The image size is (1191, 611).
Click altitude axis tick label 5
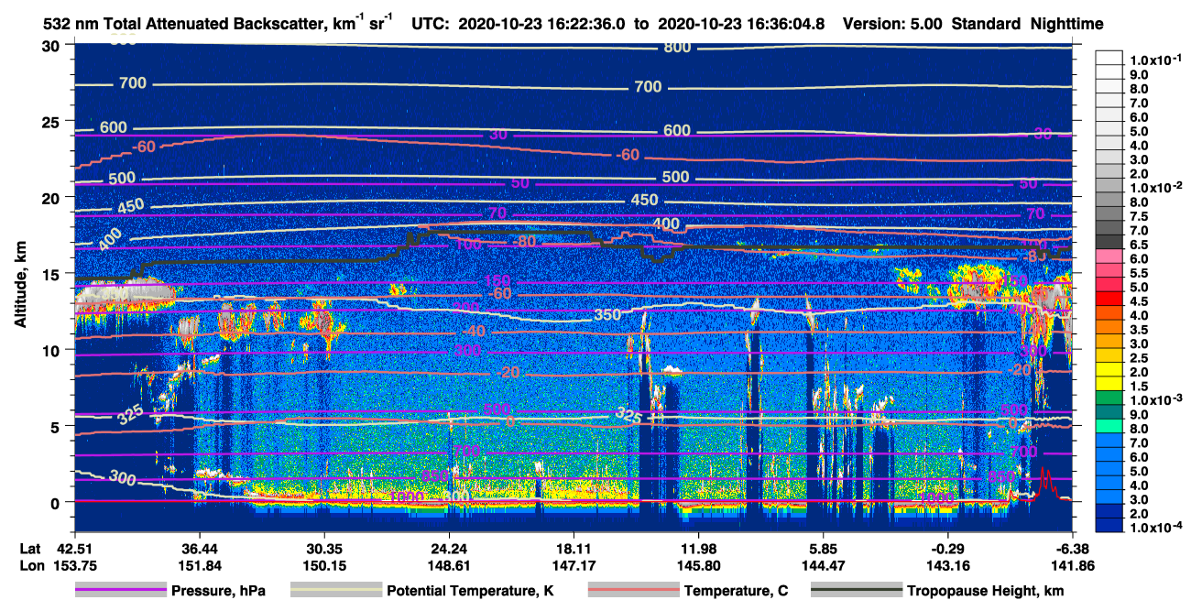pyautogui.click(x=57, y=426)
